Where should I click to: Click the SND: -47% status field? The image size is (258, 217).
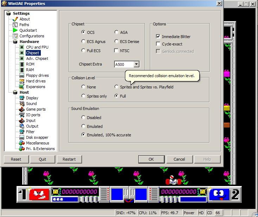126,213
